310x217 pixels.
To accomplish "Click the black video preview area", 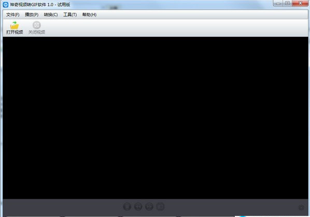I will coord(156,118).
